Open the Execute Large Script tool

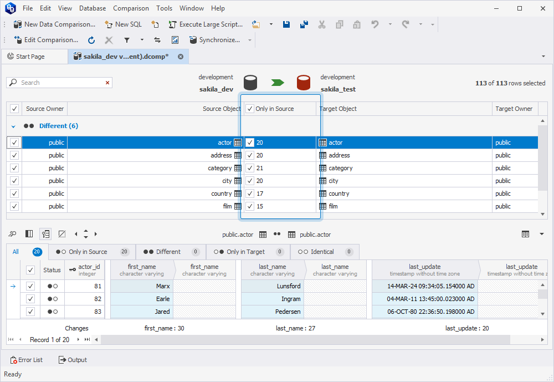(206, 24)
